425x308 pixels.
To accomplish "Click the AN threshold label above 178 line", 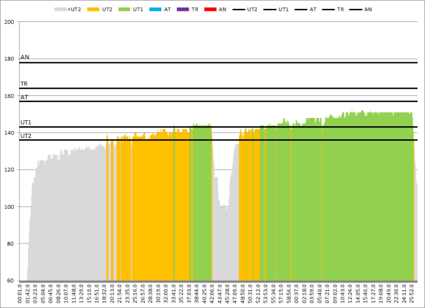I will pos(25,58).
